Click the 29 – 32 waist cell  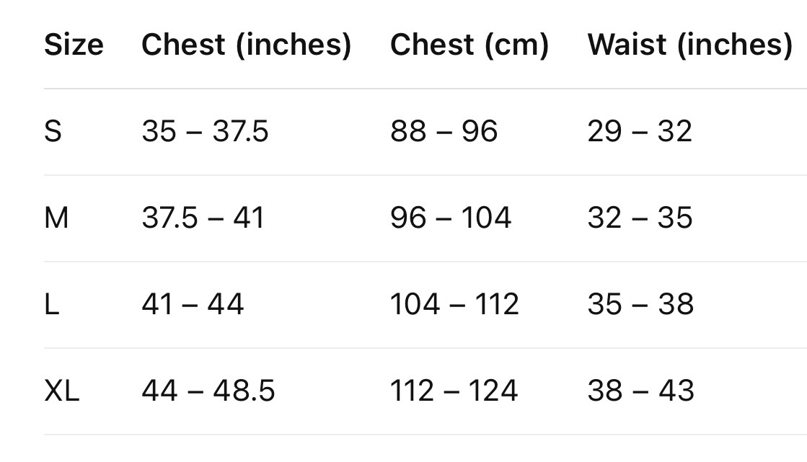tap(640, 131)
